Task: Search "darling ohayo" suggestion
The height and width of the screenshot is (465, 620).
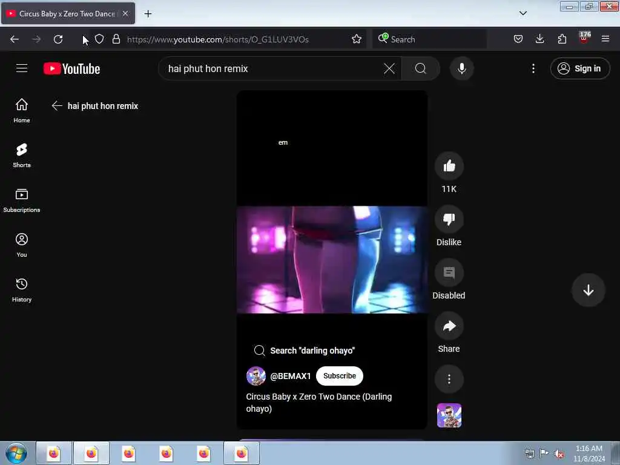Action: 305,351
